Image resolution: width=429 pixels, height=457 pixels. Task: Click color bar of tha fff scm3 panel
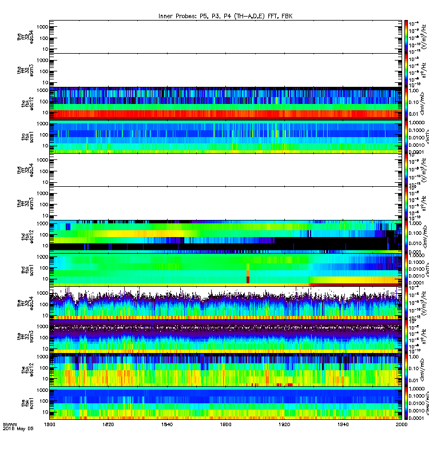click(406, 70)
